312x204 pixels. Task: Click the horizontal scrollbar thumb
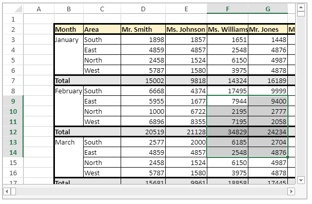(x=13, y=192)
